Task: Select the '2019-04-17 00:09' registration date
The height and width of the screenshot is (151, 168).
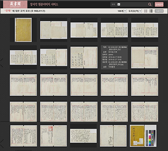Action: (115, 57)
